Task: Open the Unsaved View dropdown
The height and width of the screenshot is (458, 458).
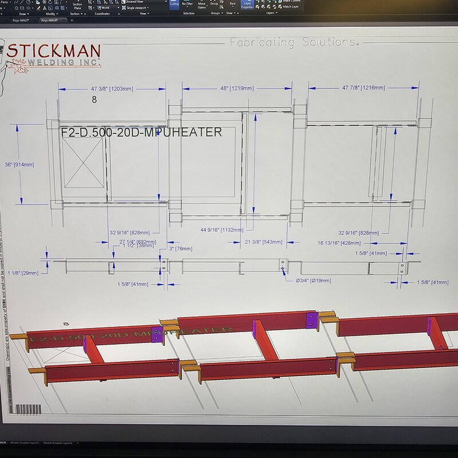Action: 137,2
